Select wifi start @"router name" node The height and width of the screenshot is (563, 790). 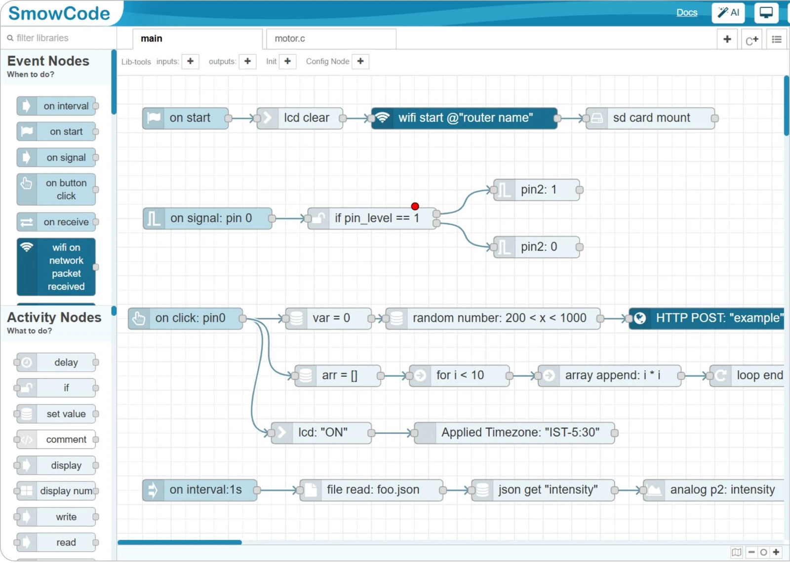[x=464, y=118]
